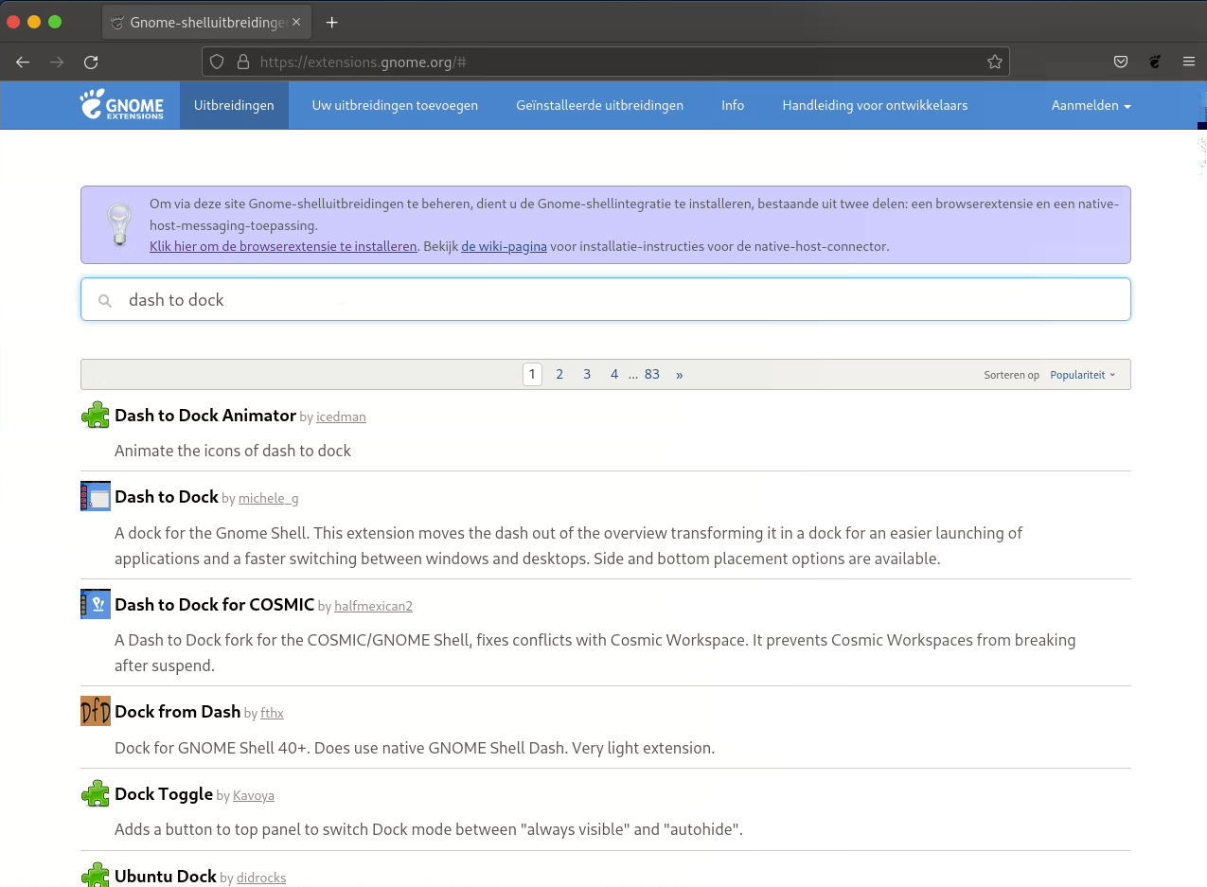The image size is (1207, 887).
Task: Click the Dash to Dock Animator puzzle icon
Action: pos(96,416)
